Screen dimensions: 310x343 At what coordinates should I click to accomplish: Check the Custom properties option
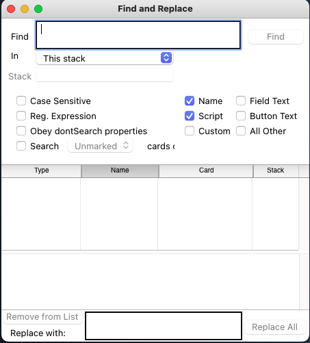pyautogui.click(x=190, y=131)
